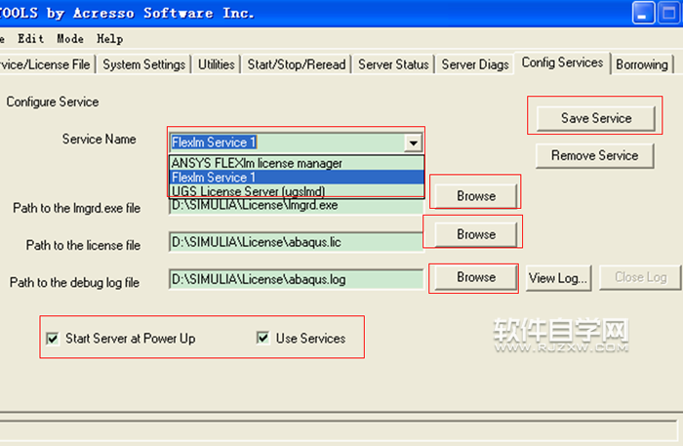Click the View Log button
The height and width of the screenshot is (446, 683).
[558, 278]
